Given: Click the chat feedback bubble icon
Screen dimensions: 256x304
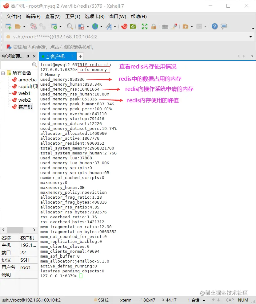Looking at the screenshot, I should pos(224,26).
